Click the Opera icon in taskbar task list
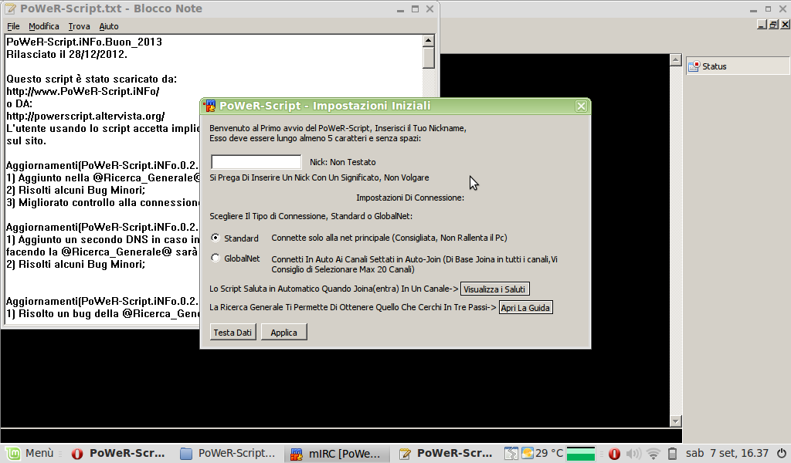791x463 pixels. point(77,454)
